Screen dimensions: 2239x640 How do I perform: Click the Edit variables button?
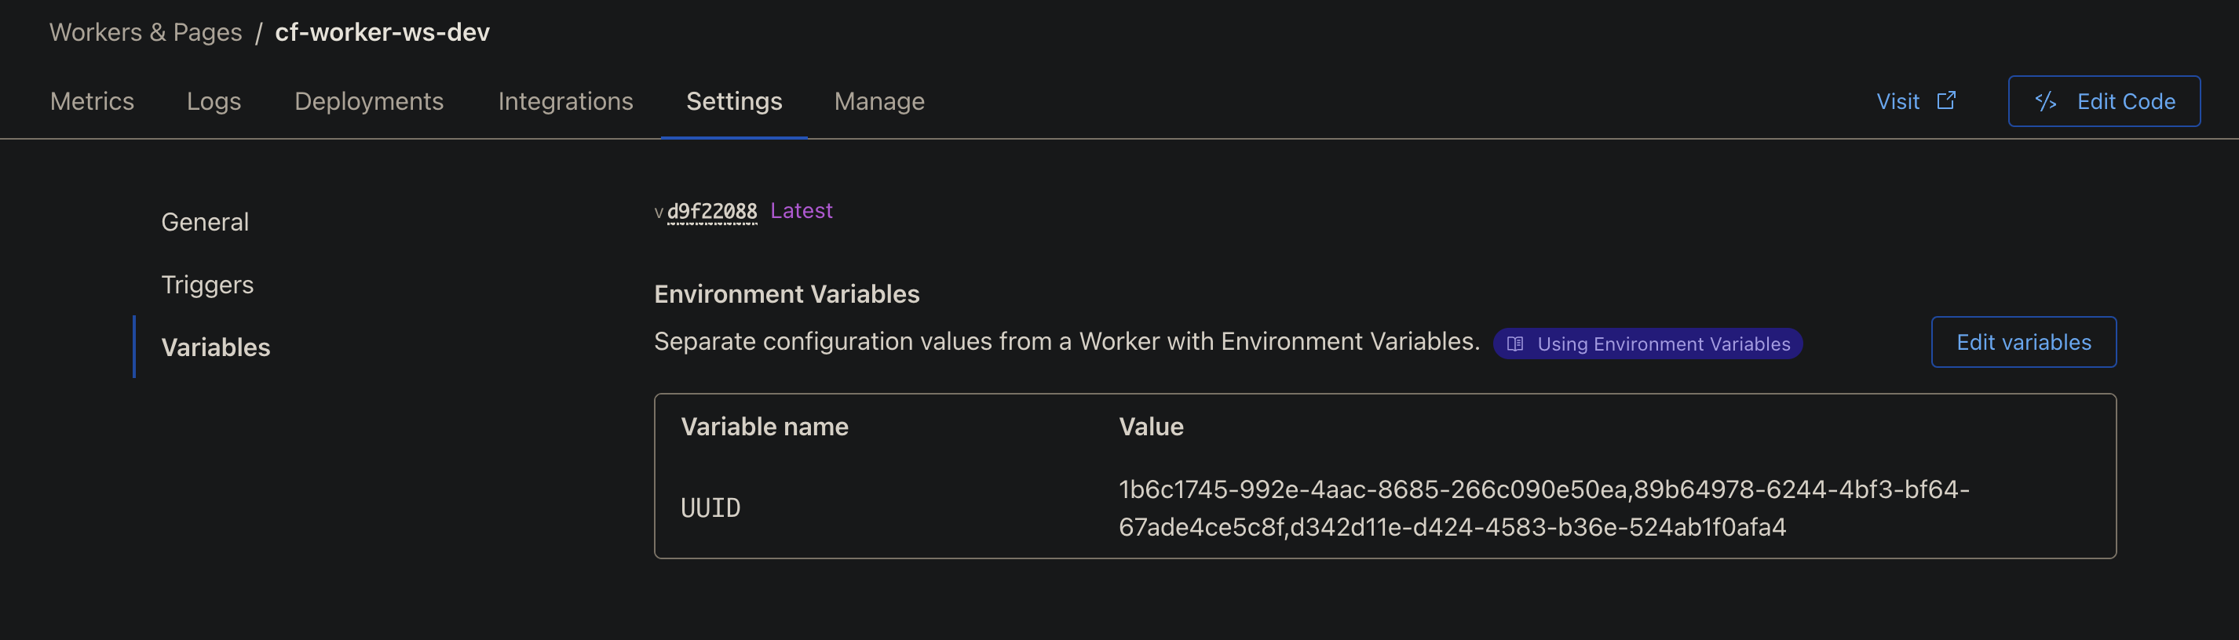2022,342
